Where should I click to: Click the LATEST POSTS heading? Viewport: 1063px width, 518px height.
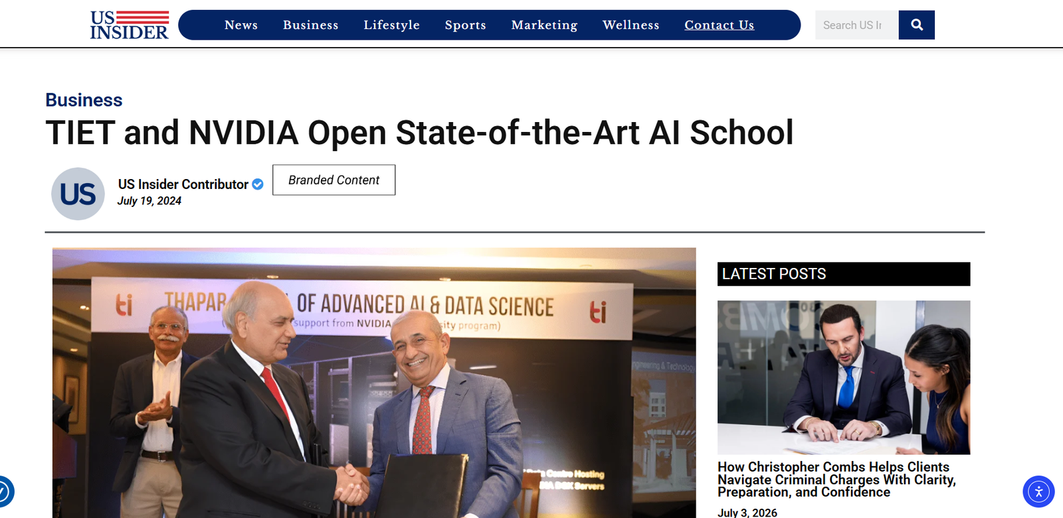pos(844,274)
